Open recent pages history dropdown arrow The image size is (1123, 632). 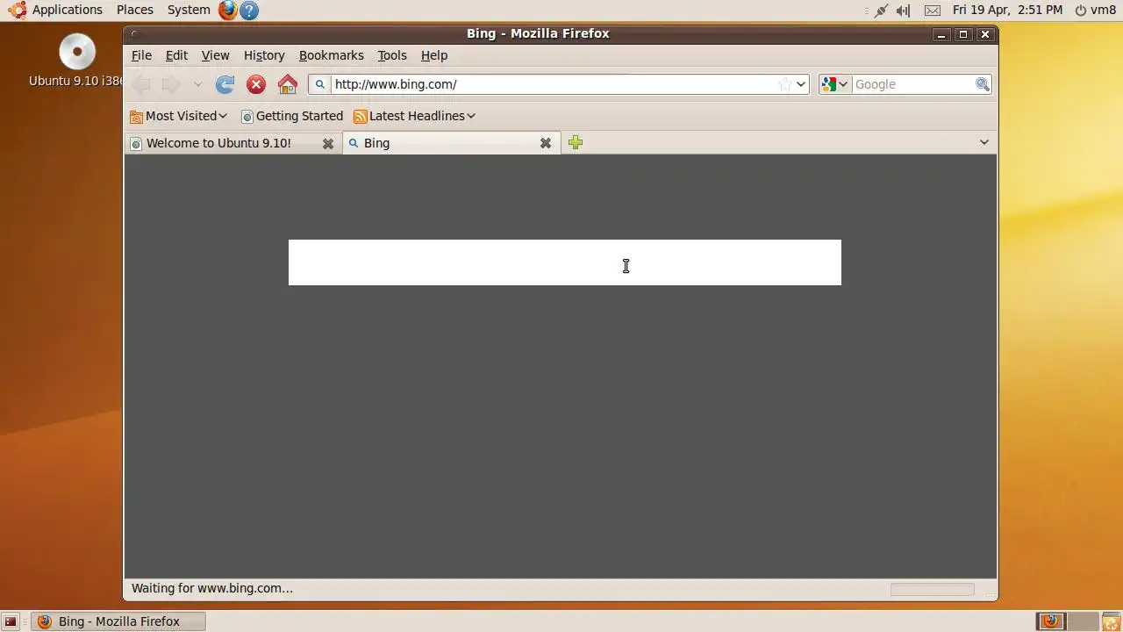tap(197, 84)
